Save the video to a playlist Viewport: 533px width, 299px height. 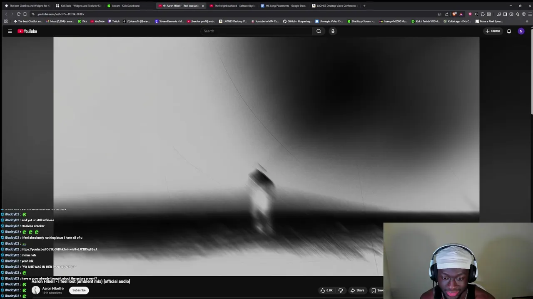[x=377, y=290]
